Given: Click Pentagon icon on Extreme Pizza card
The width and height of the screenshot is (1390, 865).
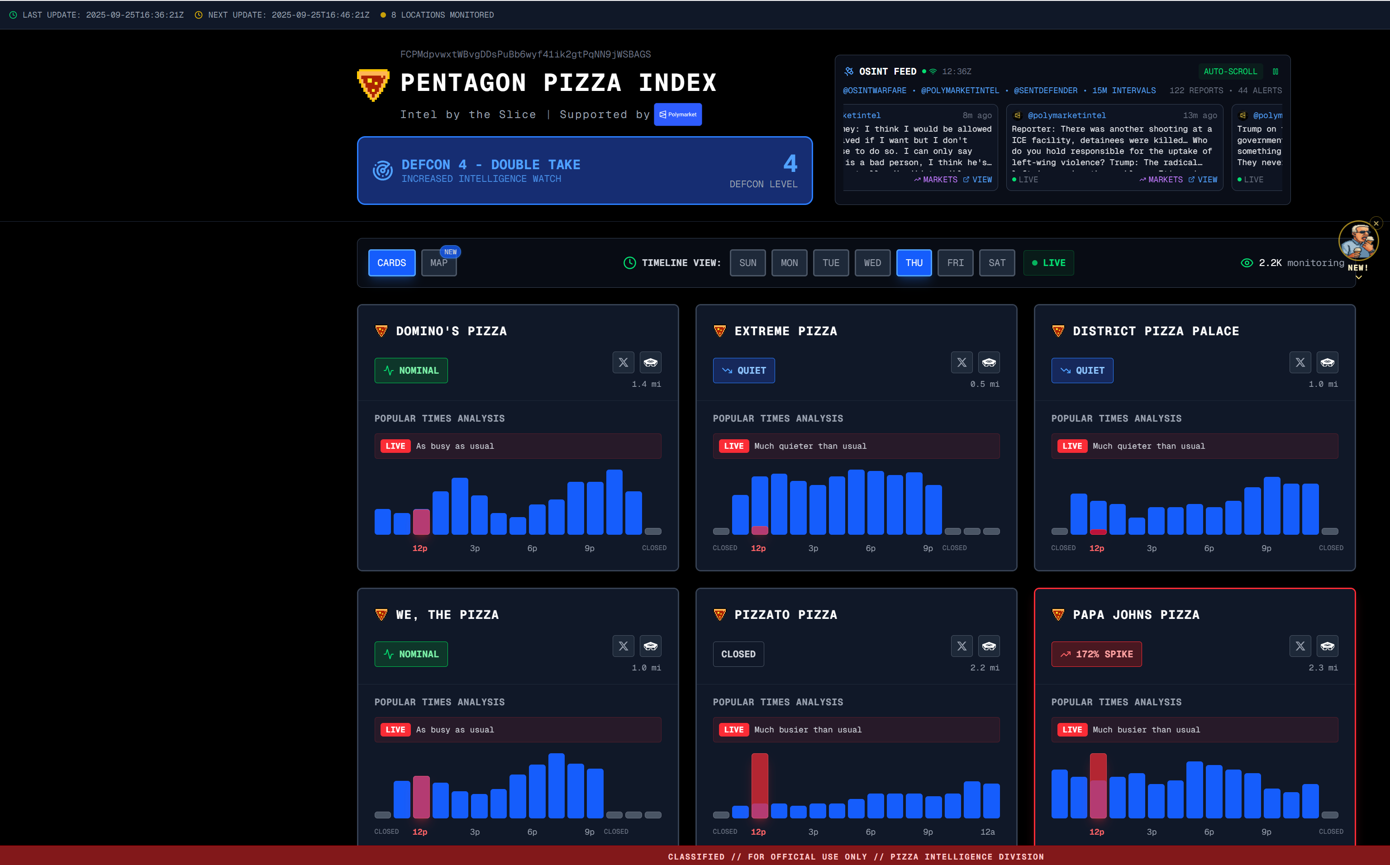Looking at the screenshot, I should [989, 362].
